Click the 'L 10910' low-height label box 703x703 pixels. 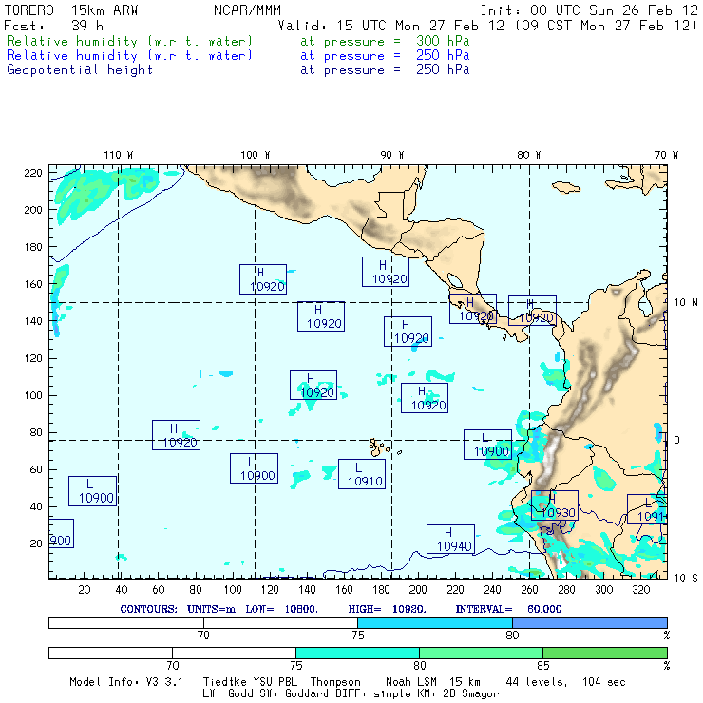coord(362,474)
